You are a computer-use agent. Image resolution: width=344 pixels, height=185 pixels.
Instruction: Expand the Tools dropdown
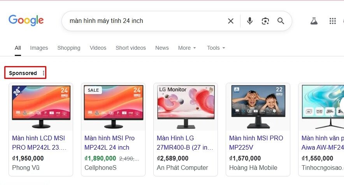(x=216, y=48)
